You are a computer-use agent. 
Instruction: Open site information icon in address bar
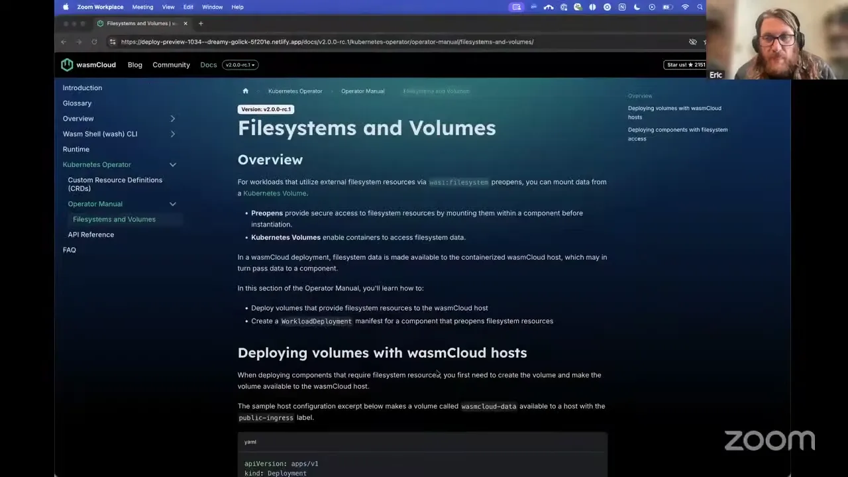[113, 42]
